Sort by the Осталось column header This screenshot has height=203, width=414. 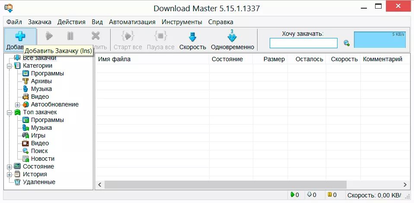(x=307, y=59)
